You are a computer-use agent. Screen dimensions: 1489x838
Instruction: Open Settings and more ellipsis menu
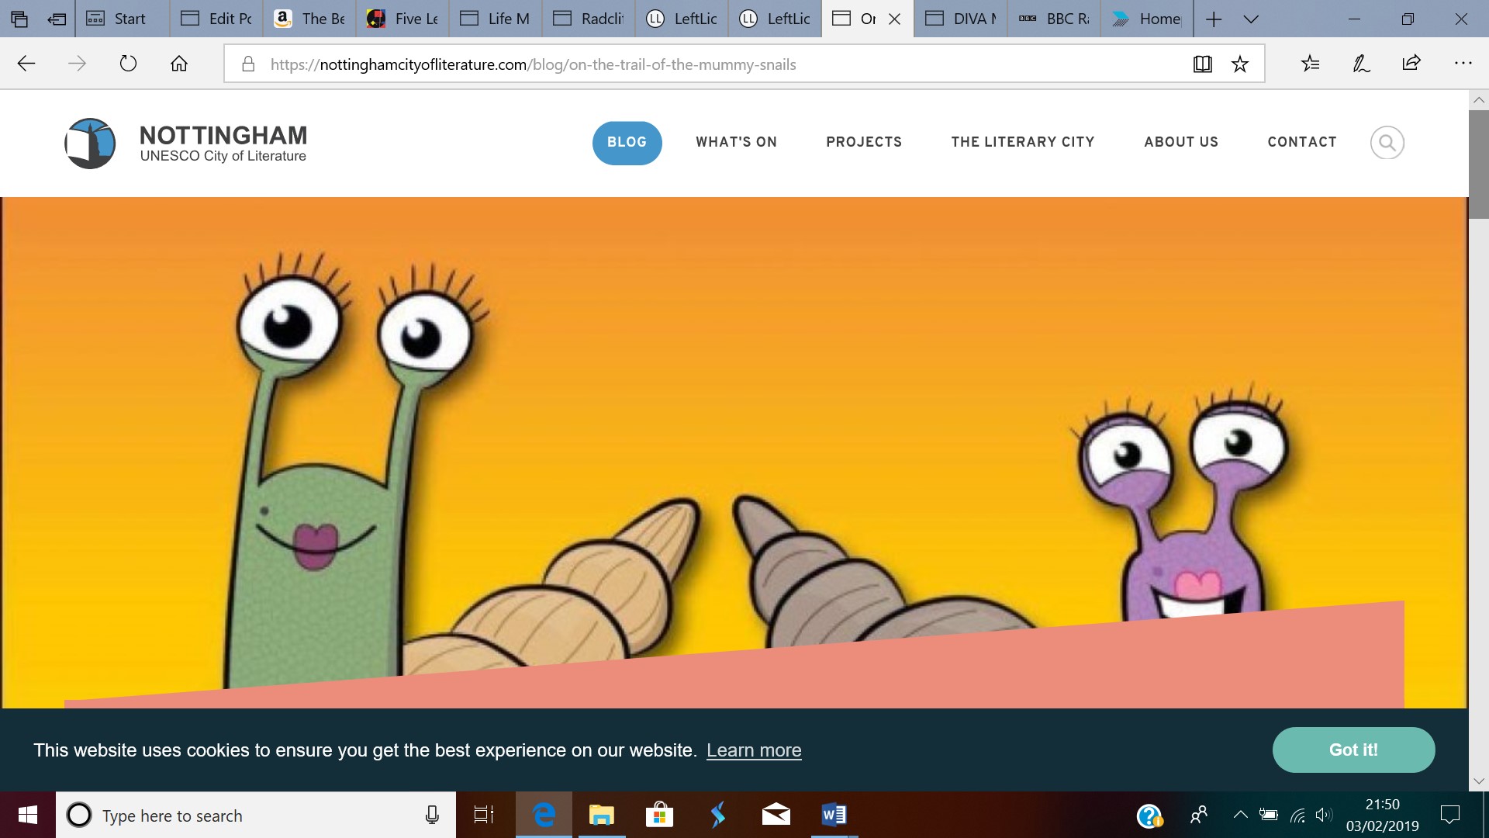(x=1463, y=64)
